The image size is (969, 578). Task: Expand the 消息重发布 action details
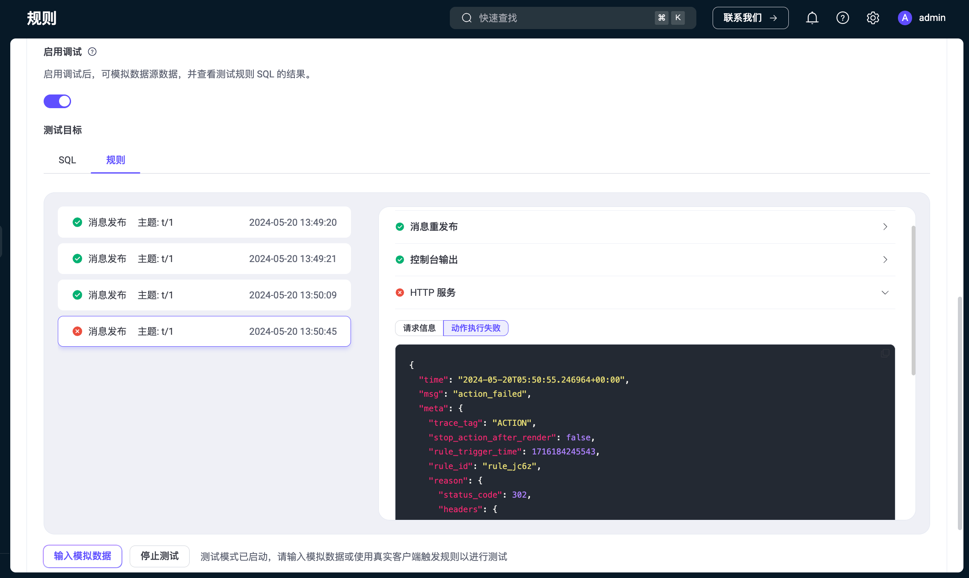(x=885, y=227)
